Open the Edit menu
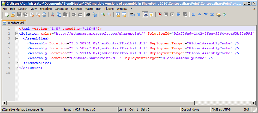The image size is (258, 113). (13, 9)
